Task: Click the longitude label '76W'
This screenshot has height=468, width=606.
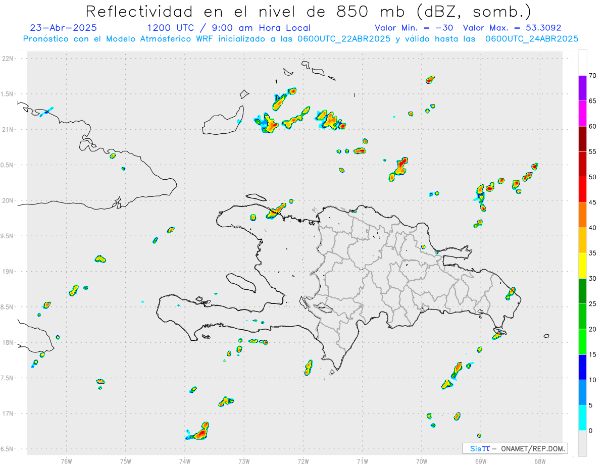Action: click(x=66, y=460)
